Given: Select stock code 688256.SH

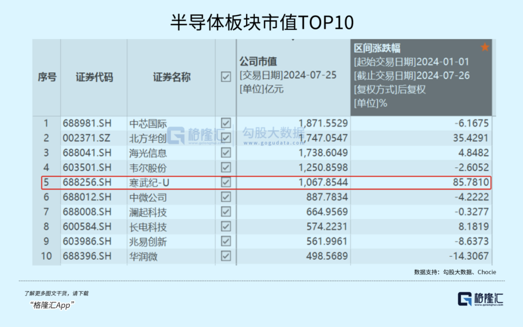Looking at the screenshot, I should [x=87, y=182].
